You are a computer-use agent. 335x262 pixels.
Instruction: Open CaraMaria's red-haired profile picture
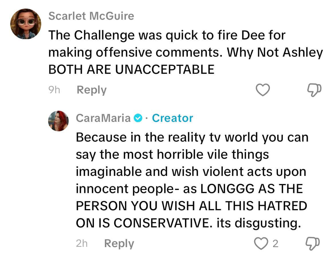coord(58,121)
